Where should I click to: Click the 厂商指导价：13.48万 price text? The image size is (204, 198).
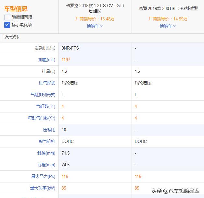coord(95,19)
